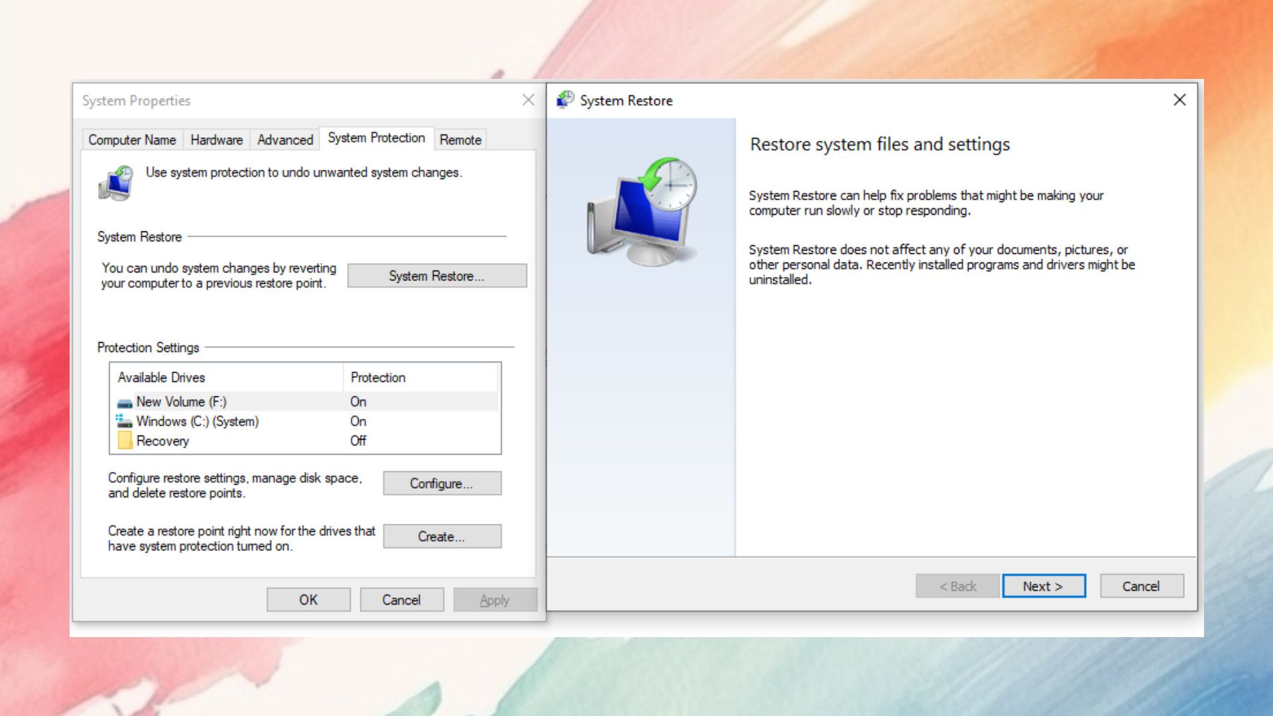This screenshot has height=716, width=1273.
Task: Click the Recovery folder icon
Action: (125, 441)
